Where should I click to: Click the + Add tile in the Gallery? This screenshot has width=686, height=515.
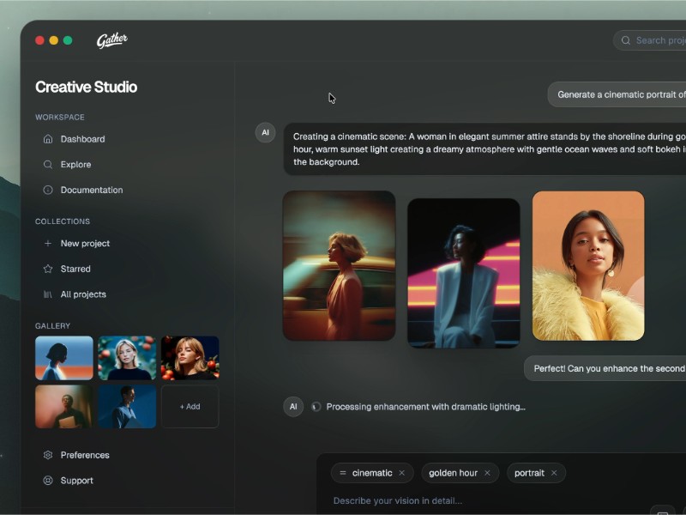[x=190, y=407]
